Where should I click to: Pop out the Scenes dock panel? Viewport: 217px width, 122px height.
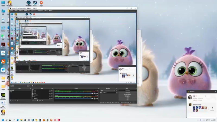pyautogui.click(x=30, y=88)
